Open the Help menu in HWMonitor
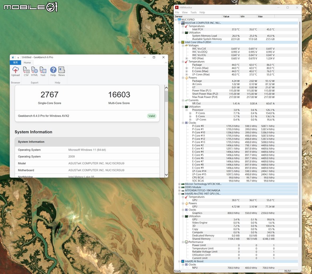The height and width of the screenshot is (274, 312). click(x=202, y=12)
